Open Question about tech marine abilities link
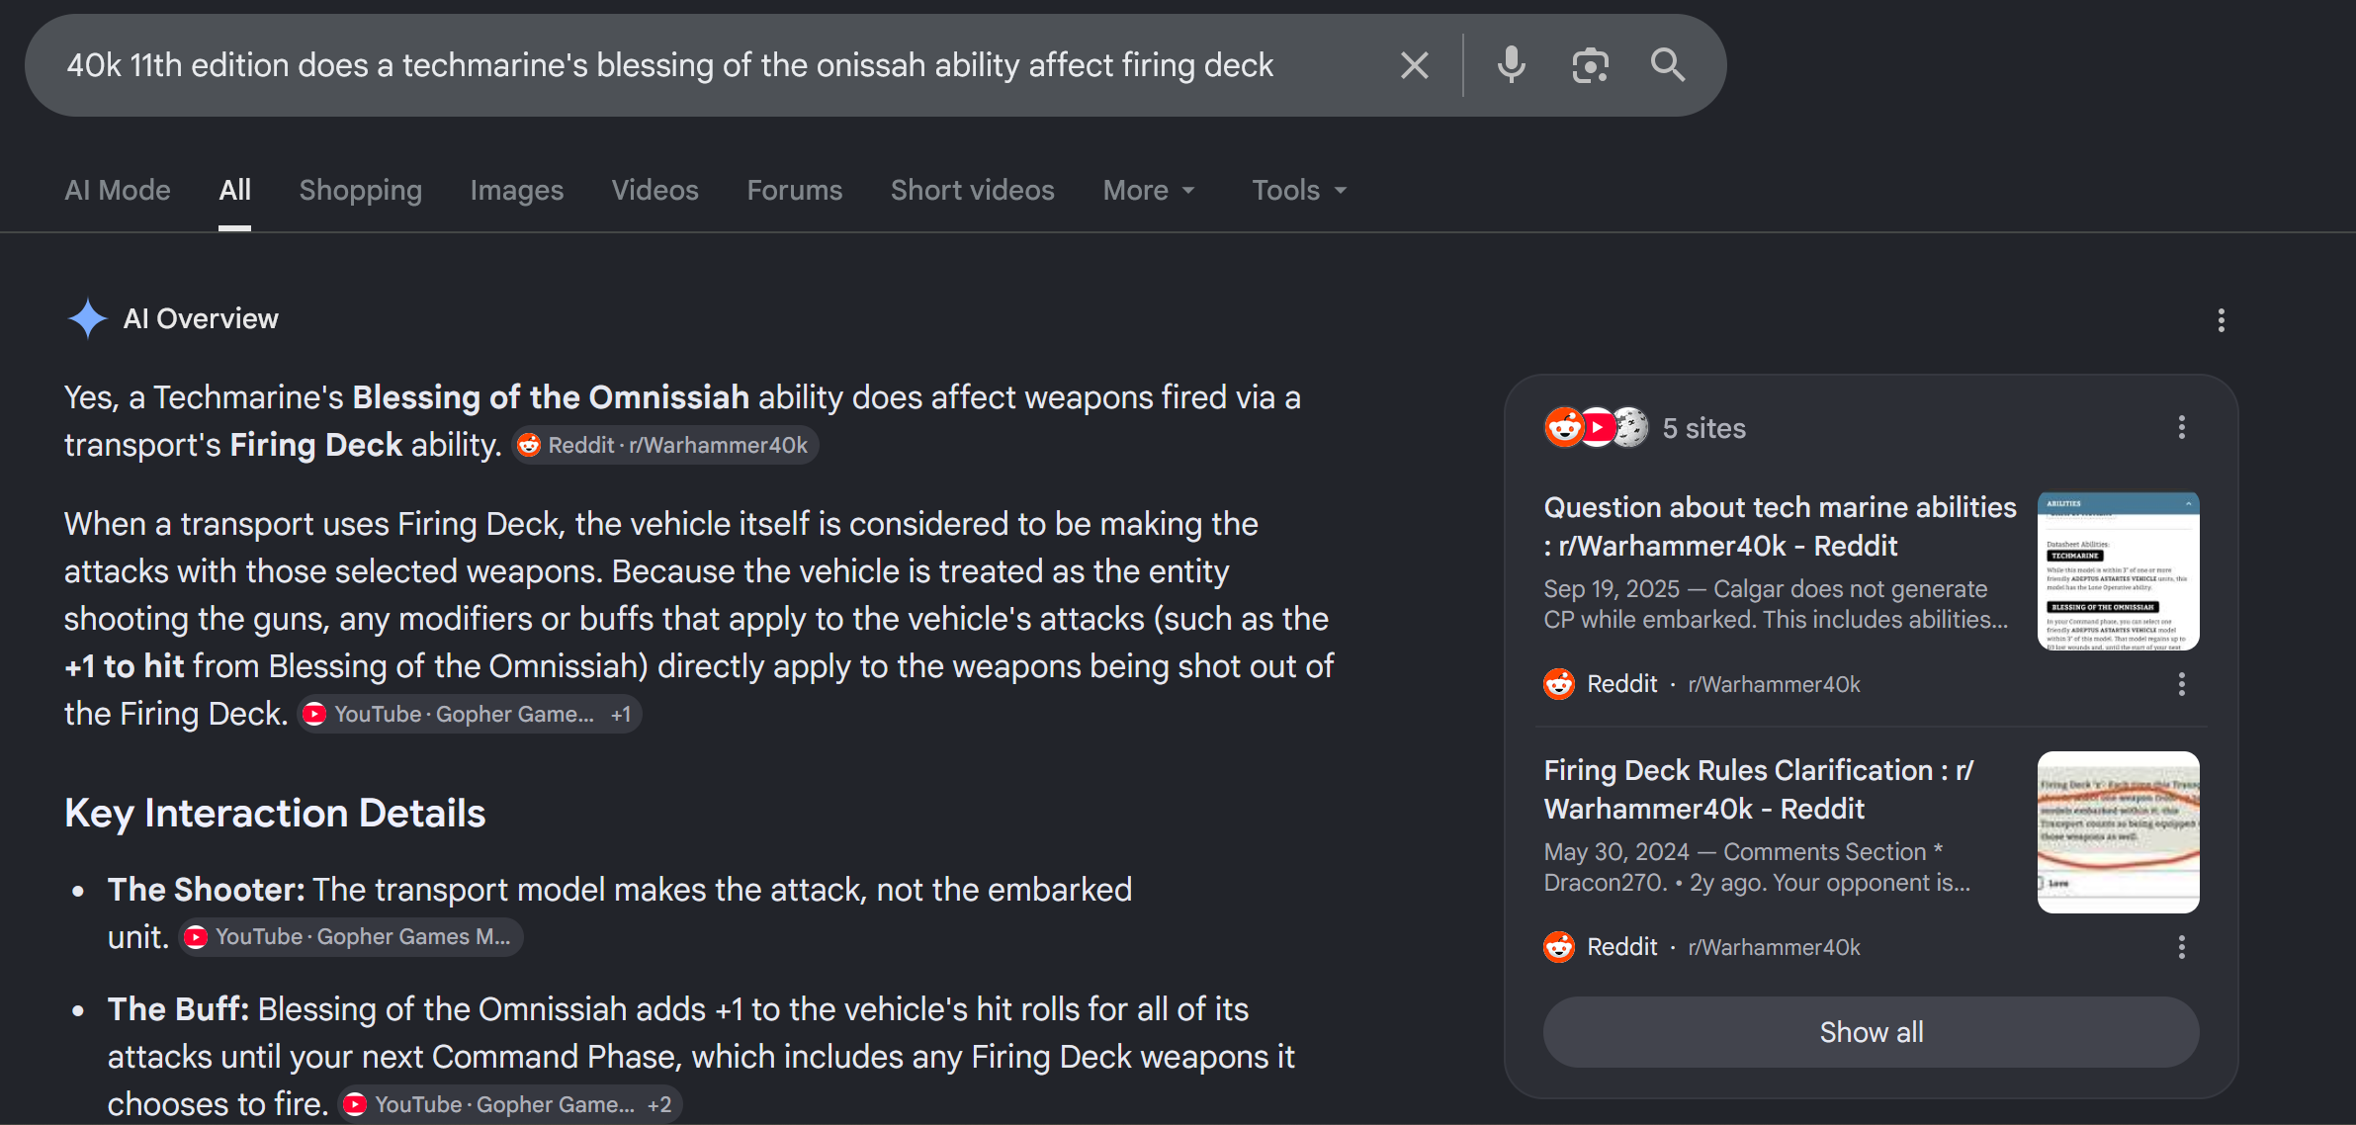Screen dimensions: 2356x1125 click(1780, 526)
